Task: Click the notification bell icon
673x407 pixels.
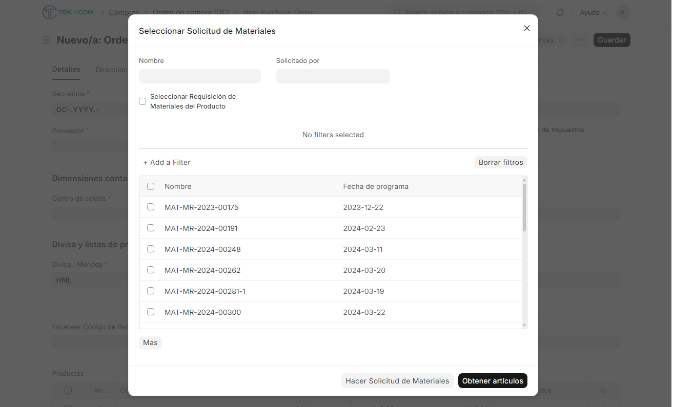Action: pyautogui.click(x=560, y=12)
